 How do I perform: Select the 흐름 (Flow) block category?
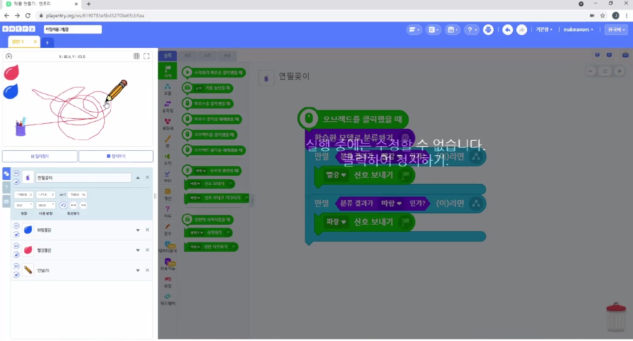168,89
